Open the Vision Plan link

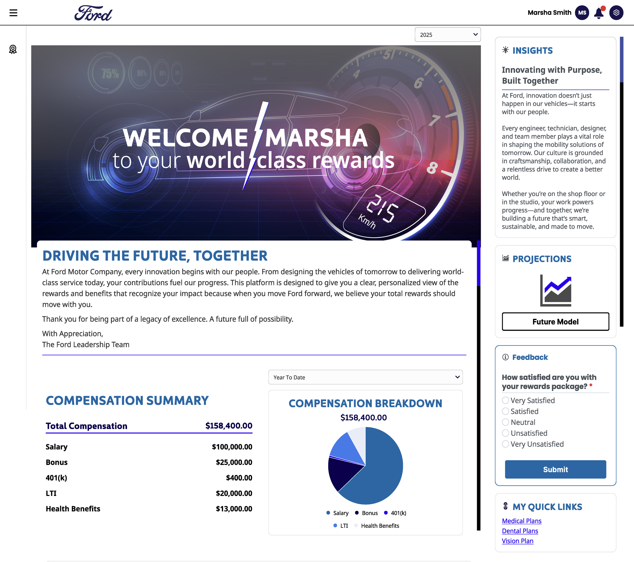(x=517, y=541)
